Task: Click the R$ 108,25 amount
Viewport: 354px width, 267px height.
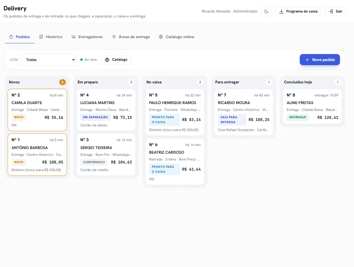Action: click(x=259, y=120)
